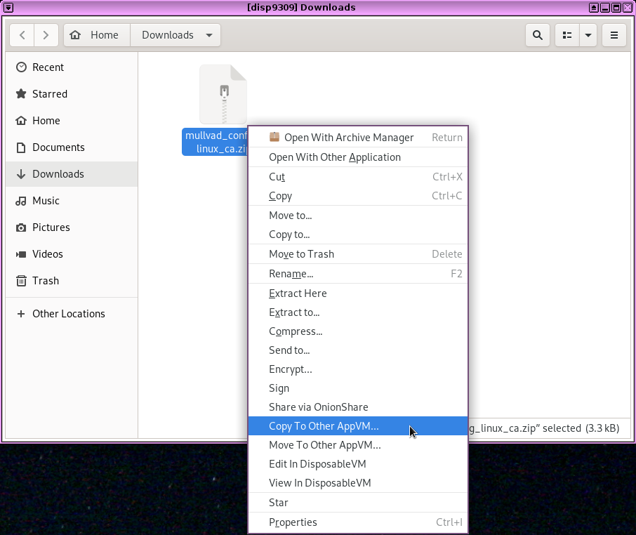Image resolution: width=636 pixels, height=535 pixels.
Task: Open window menu icon in the title bar
Action: coord(8,7)
